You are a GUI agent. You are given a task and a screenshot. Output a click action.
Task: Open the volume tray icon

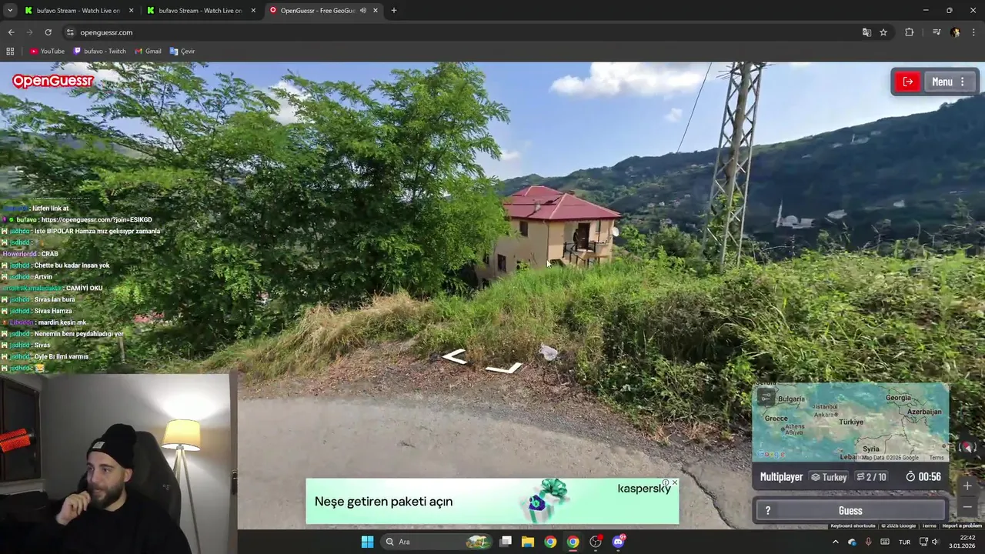(x=936, y=542)
